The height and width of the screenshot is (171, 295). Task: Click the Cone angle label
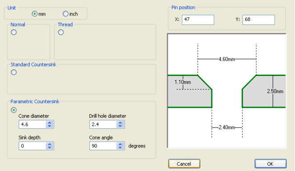(x=101, y=138)
